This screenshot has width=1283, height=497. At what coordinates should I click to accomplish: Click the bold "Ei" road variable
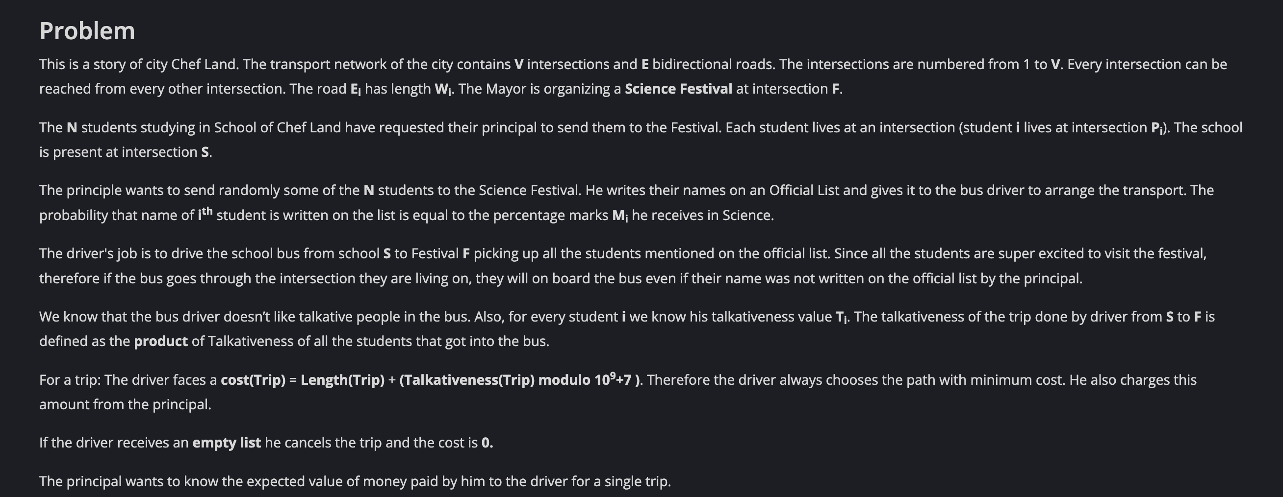(x=355, y=89)
